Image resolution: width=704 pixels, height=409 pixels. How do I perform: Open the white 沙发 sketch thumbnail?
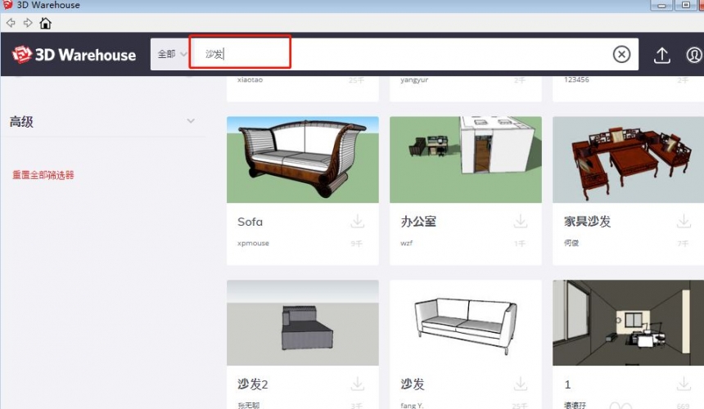coord(466,323)
